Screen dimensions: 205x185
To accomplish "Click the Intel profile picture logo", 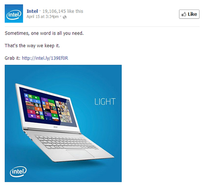I will [x=14, y=14].
